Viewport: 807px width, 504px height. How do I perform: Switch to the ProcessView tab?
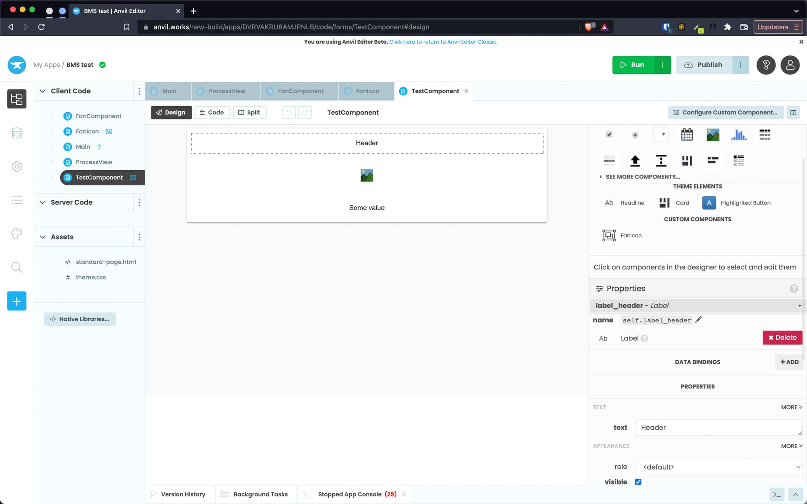coord(225,91)
